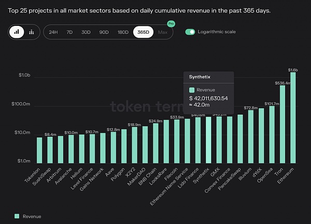
Task: Click the active 365D range tab
Action: click(x=143, y=32)
